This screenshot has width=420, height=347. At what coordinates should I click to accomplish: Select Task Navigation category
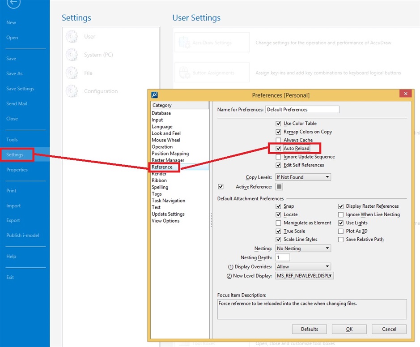[169, 201]
